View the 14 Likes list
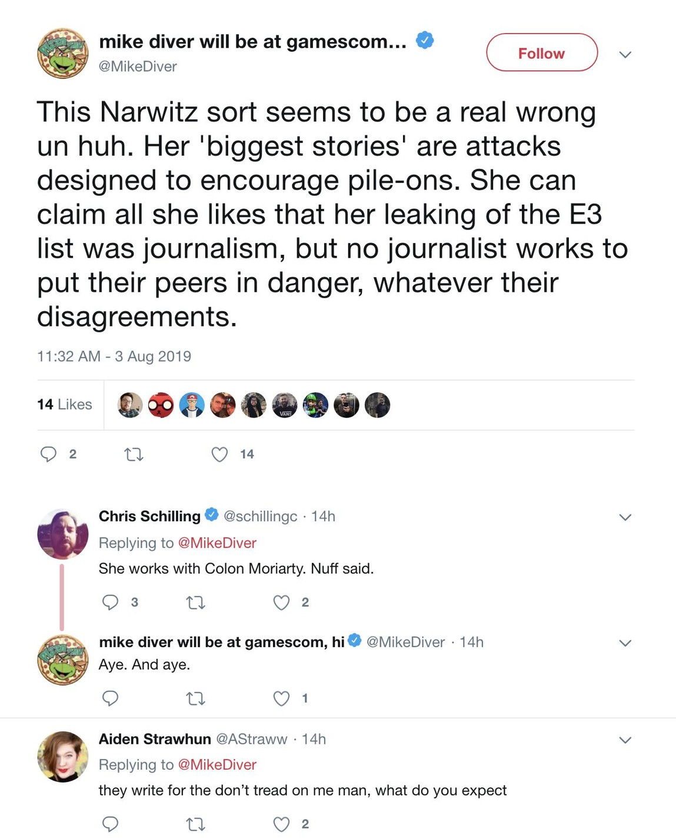The height and width of the screenshot is (839, 676). 65,405
